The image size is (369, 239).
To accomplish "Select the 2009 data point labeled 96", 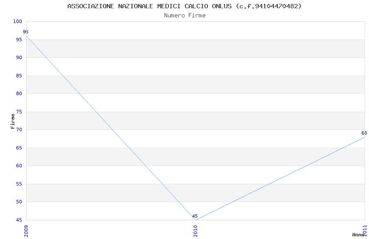I will pyautogui.click(x=26, y=32).
